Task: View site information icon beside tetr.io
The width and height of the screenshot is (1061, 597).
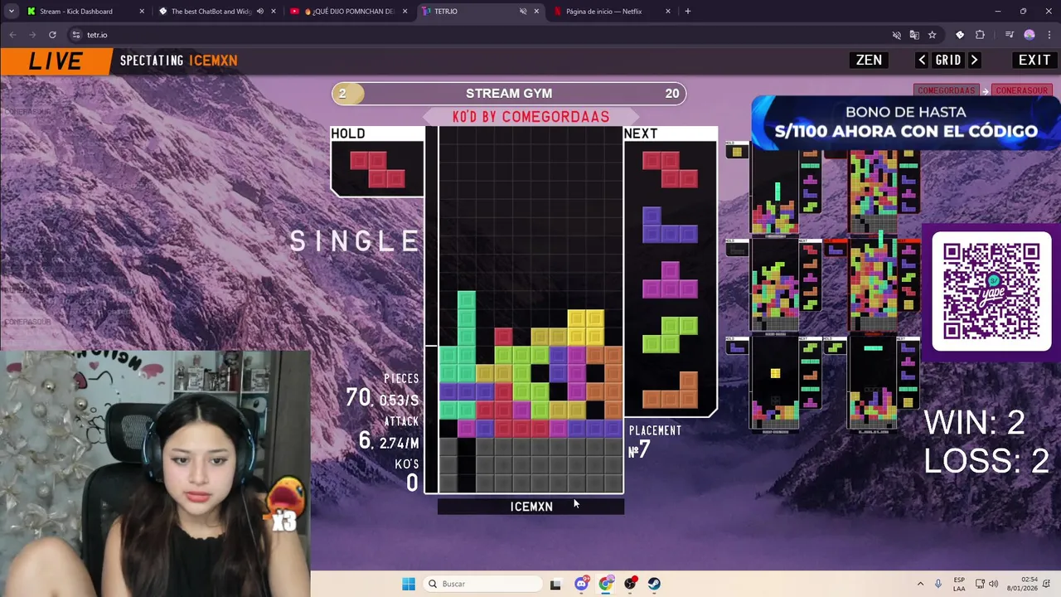Action: point(76,35)
